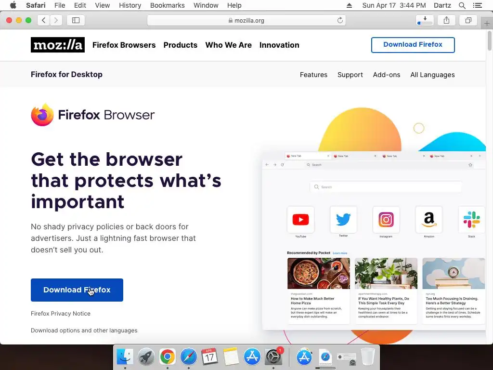Open the Bookmarks menu
Image resolution: width=493 pixels, height=370 pixels.
pyautogui.click(x=167, y=5)
